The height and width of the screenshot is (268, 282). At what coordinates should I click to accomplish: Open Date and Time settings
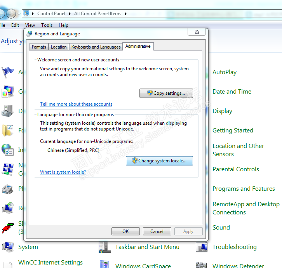pyautogui.click(x=232, y=92)
